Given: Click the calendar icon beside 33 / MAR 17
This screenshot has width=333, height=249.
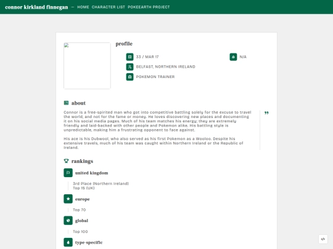Looking at the screenshot, I should (x=129, y=57).
